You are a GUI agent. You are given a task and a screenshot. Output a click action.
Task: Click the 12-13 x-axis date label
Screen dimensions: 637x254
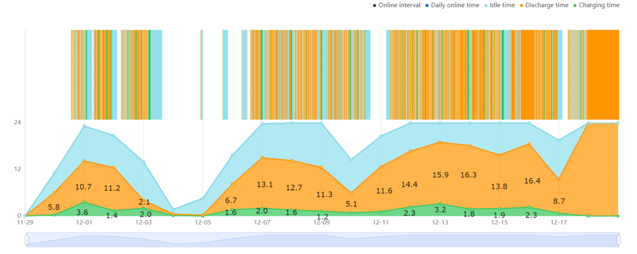440,222
